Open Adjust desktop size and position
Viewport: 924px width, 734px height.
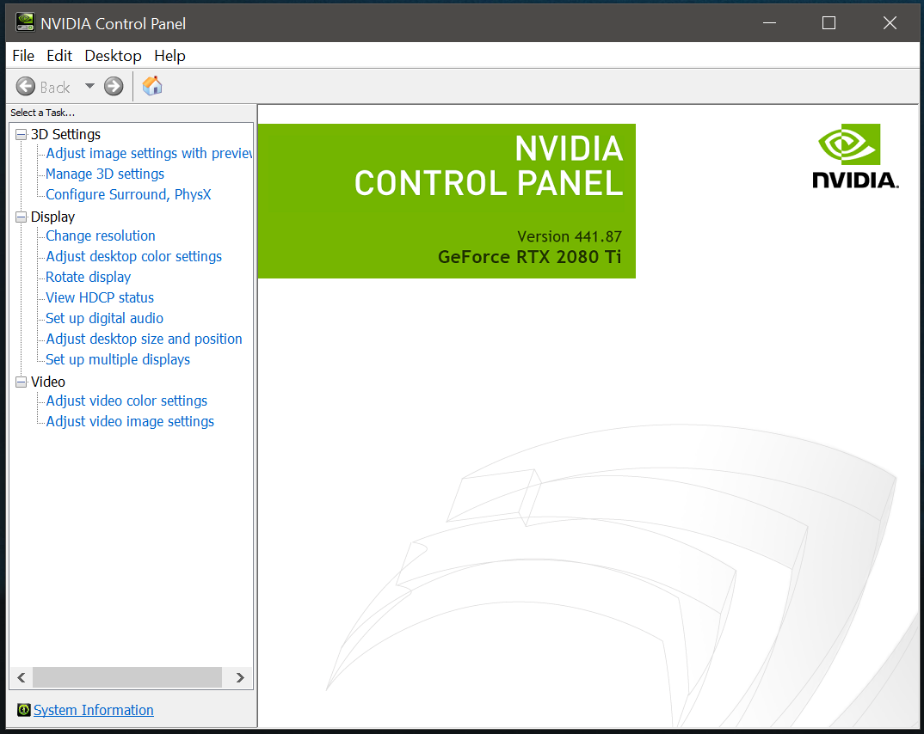(x=144, y=339)
